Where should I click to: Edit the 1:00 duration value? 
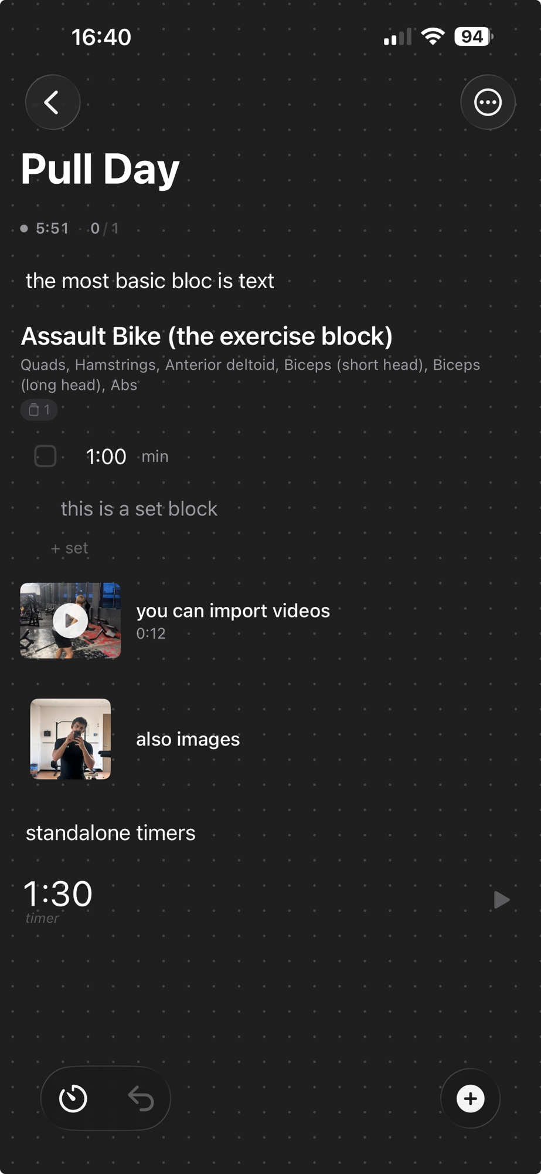tap(106, 457)
